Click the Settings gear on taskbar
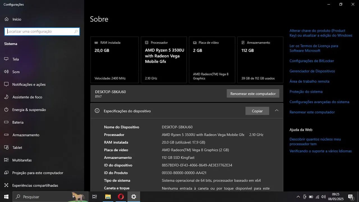 coord(134,197)
